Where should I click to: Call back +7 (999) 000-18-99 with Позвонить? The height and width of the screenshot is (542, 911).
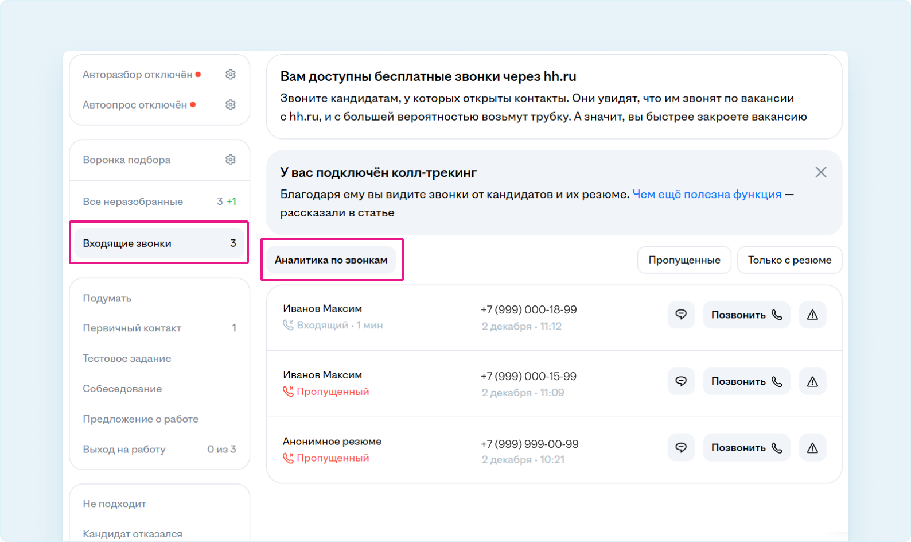coord(746,315)
